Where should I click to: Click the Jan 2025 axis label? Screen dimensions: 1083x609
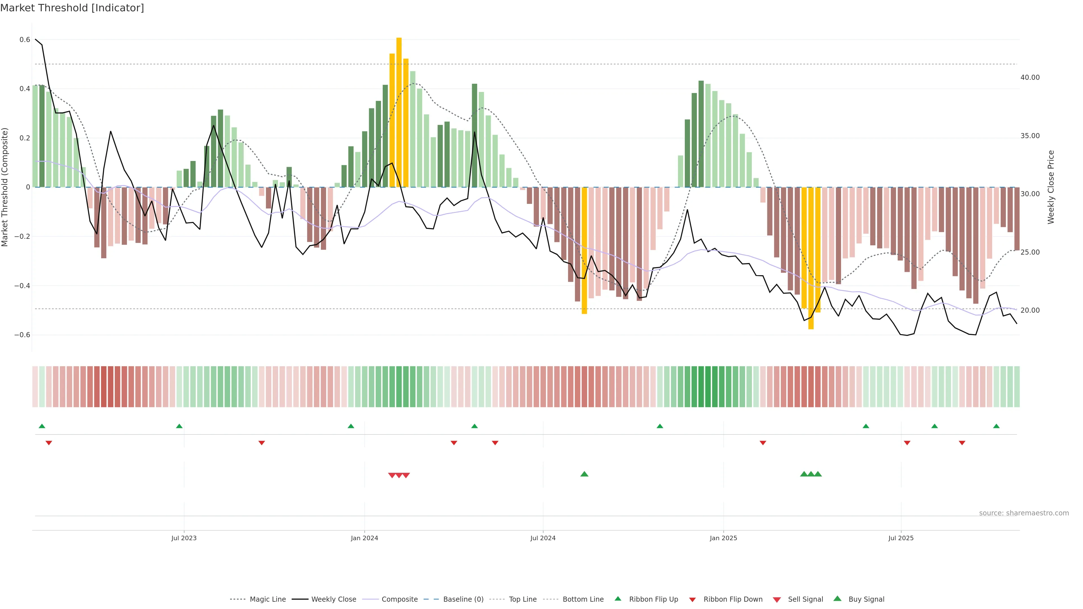723,539
